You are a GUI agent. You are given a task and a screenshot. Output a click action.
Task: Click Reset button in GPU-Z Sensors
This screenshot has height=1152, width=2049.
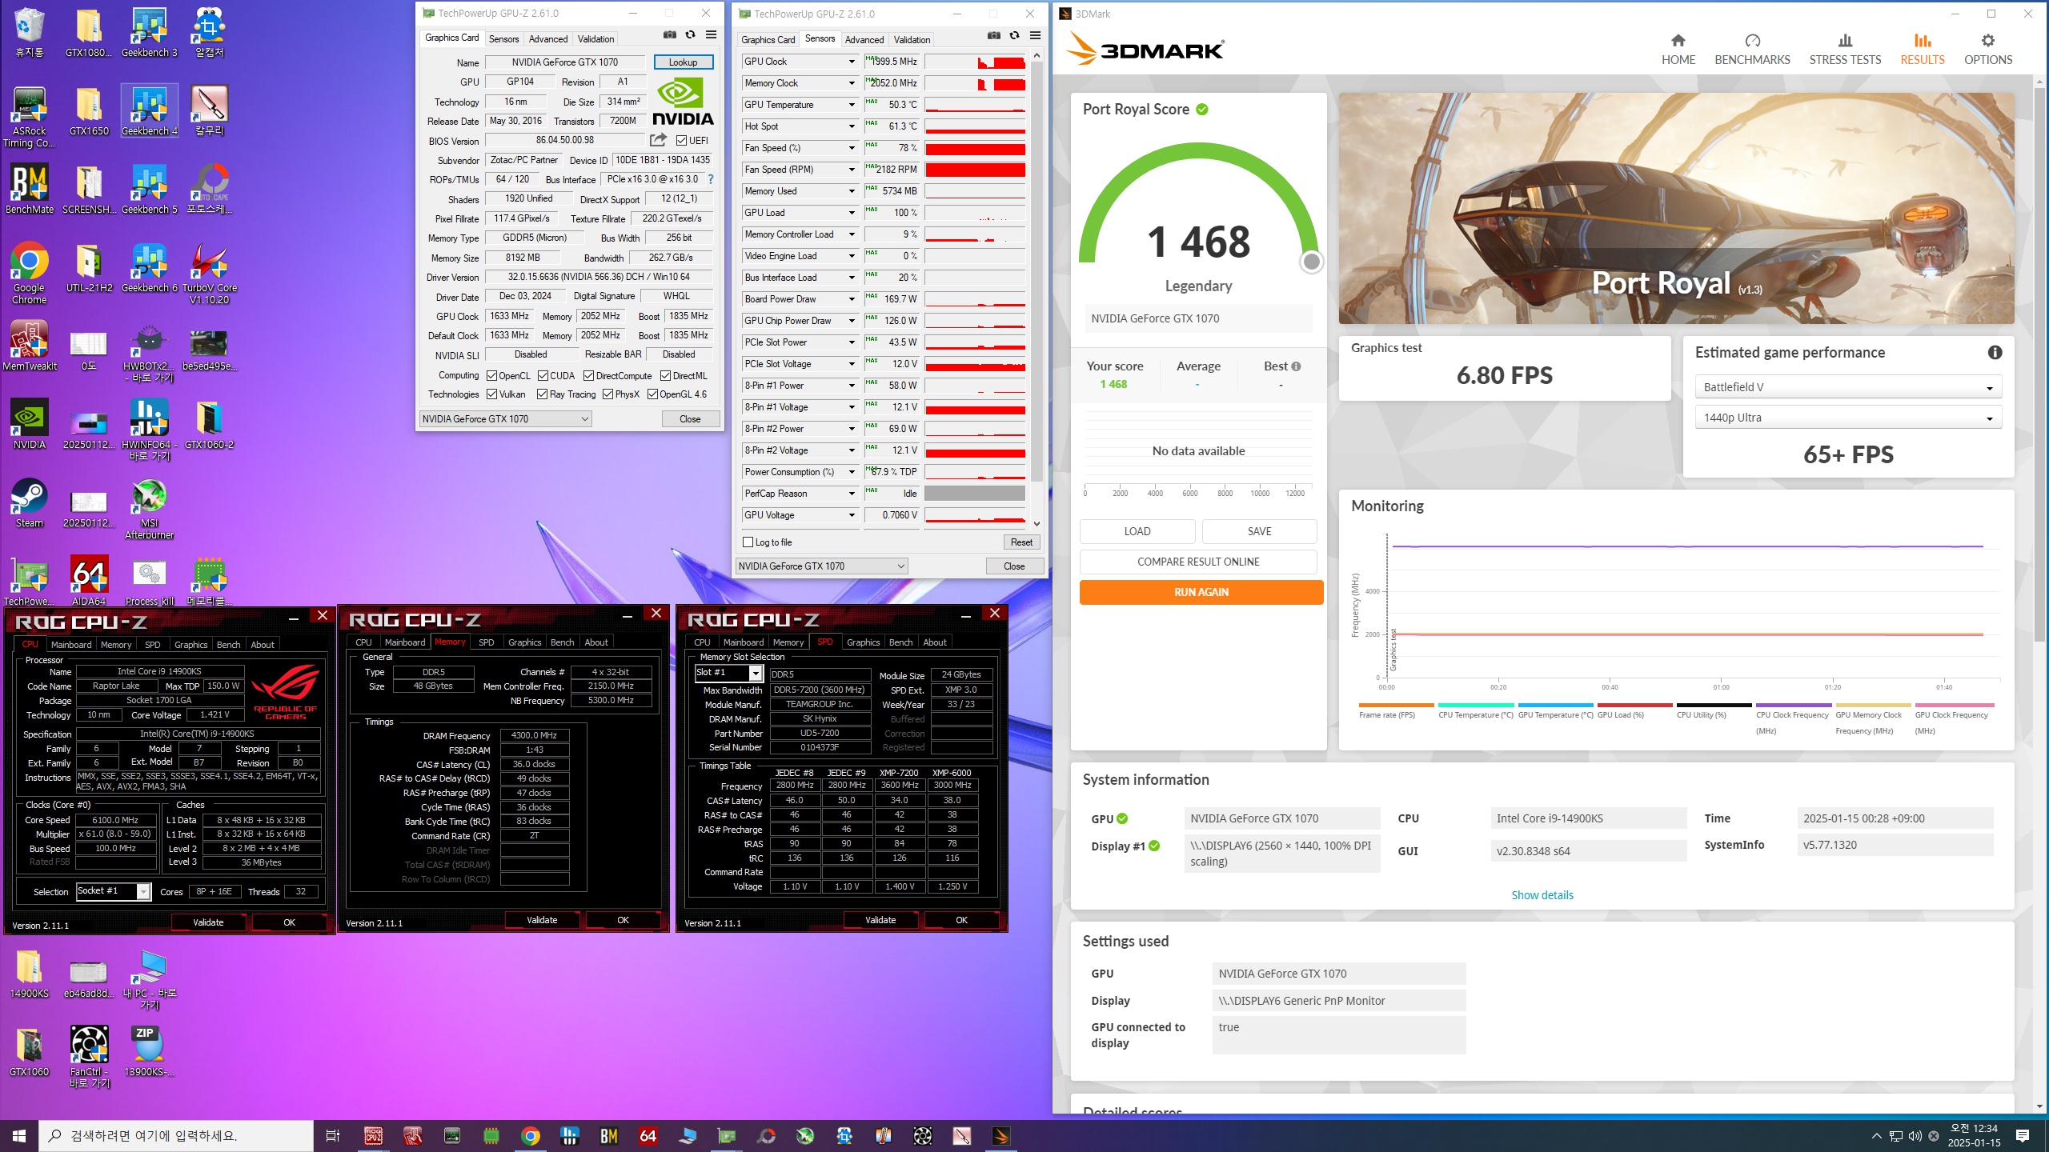[1021, 542]
